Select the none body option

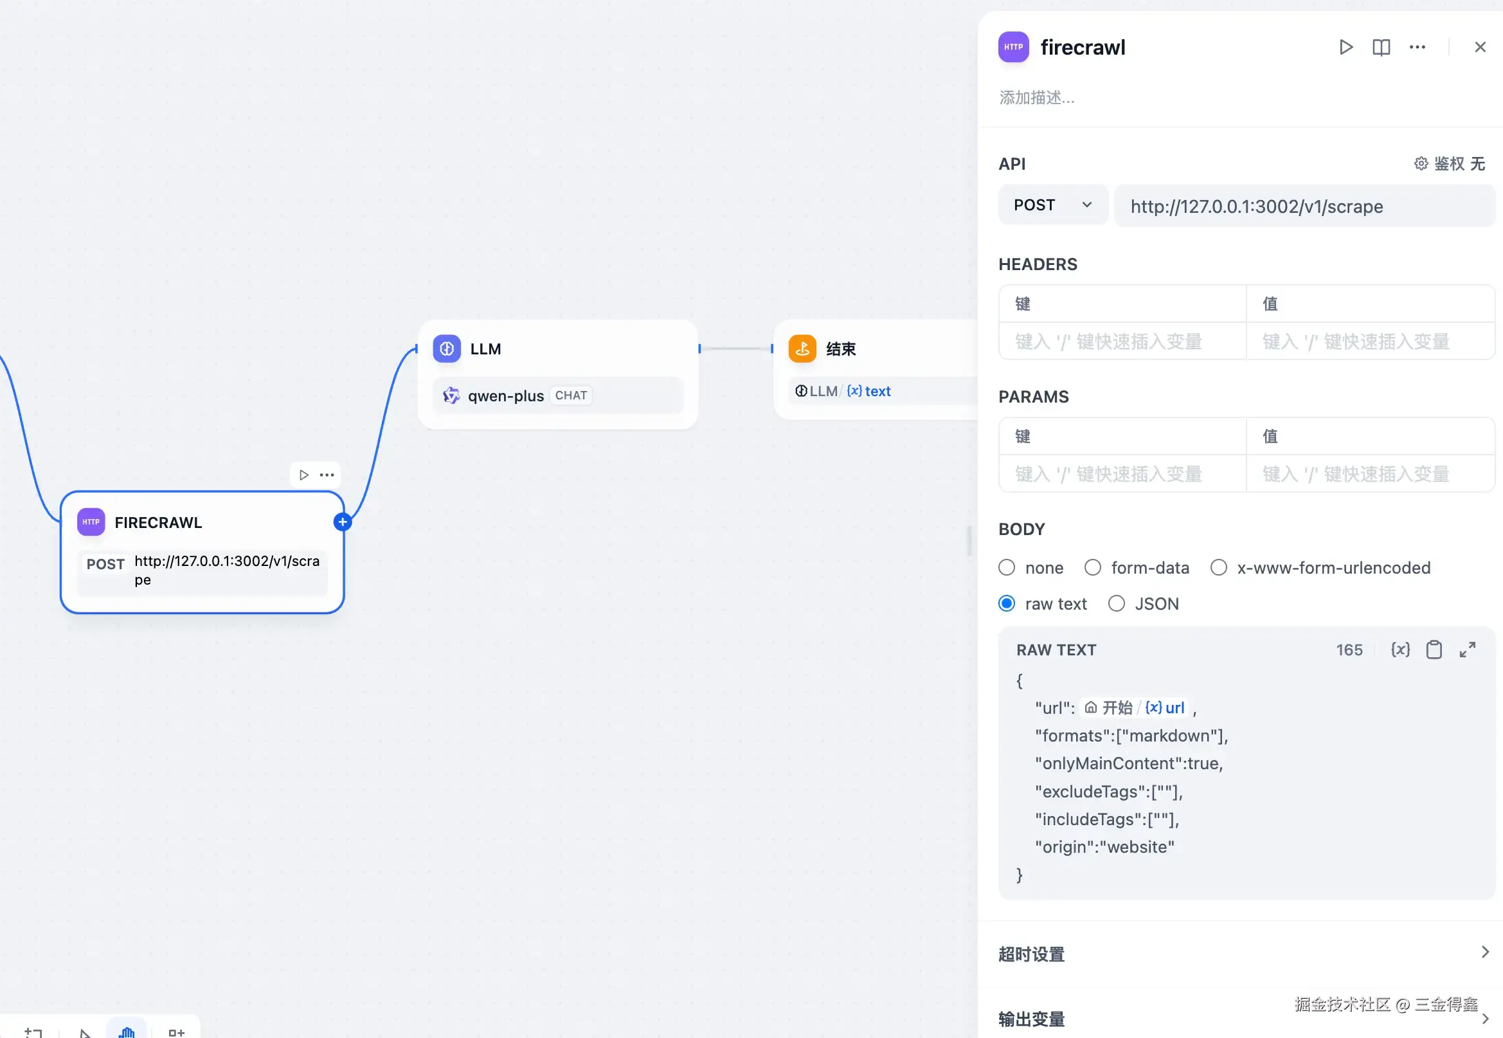pos(1007,568)
